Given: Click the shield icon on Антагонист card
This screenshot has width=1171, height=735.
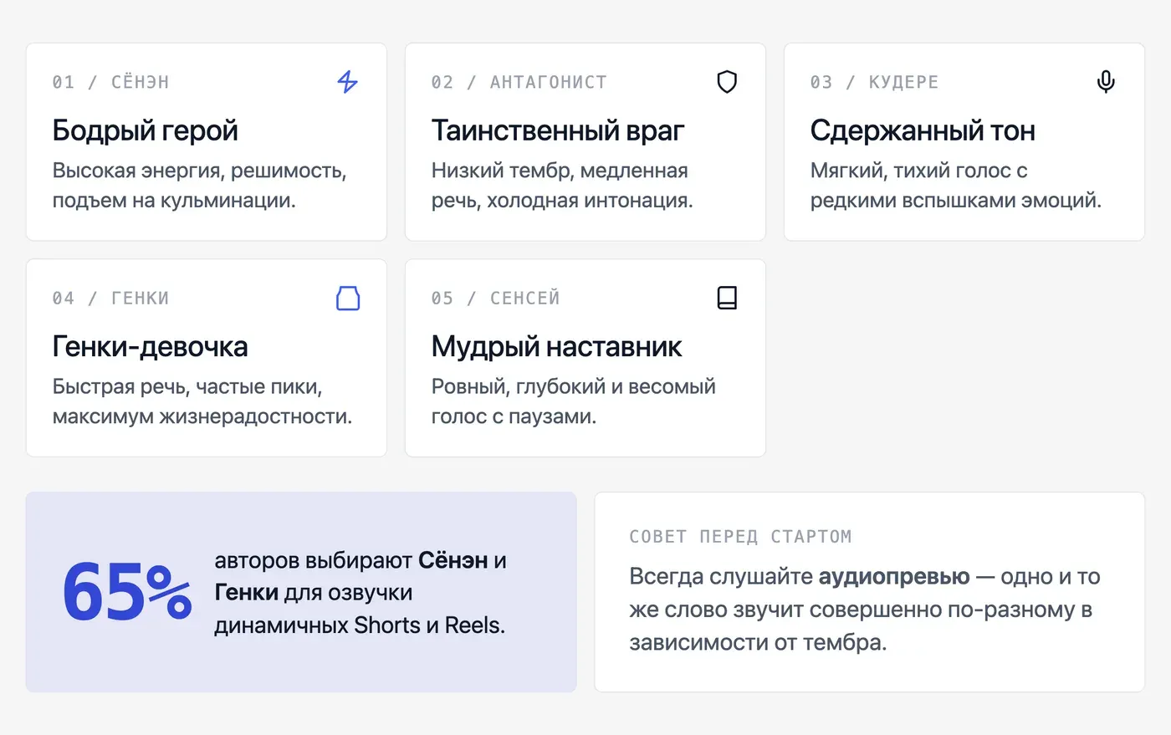Looking at the screenshot, I should (727, 82).
